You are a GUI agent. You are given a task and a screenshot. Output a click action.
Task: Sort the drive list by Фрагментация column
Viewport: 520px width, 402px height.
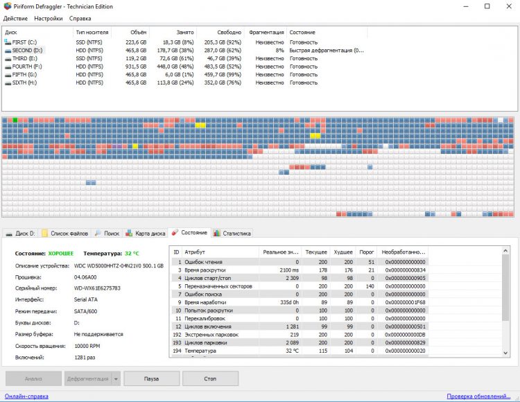tap(266, 33)
